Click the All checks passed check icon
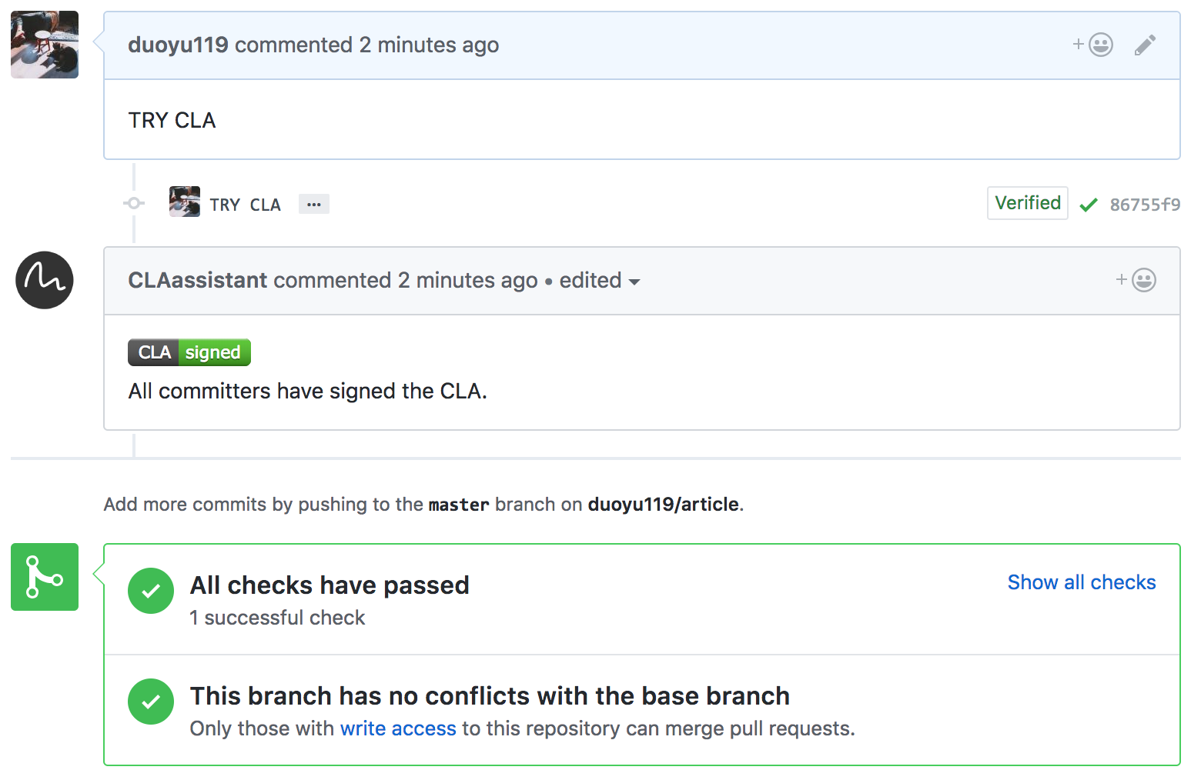1201x780 pixels. point(151,591)
